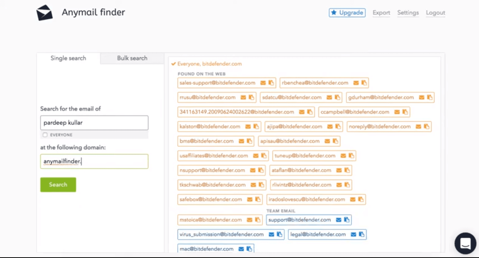479x258 pixels.
Task: Open the chat support bubble
Action: [465, 243]
